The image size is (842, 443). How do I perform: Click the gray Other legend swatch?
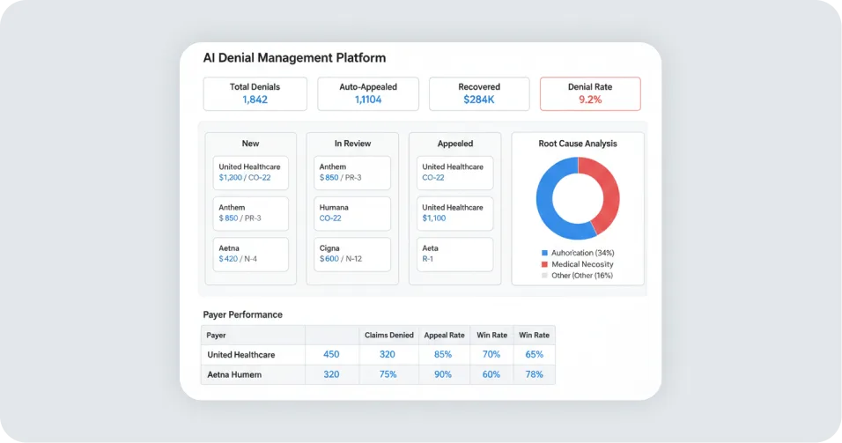pos(544,276)
